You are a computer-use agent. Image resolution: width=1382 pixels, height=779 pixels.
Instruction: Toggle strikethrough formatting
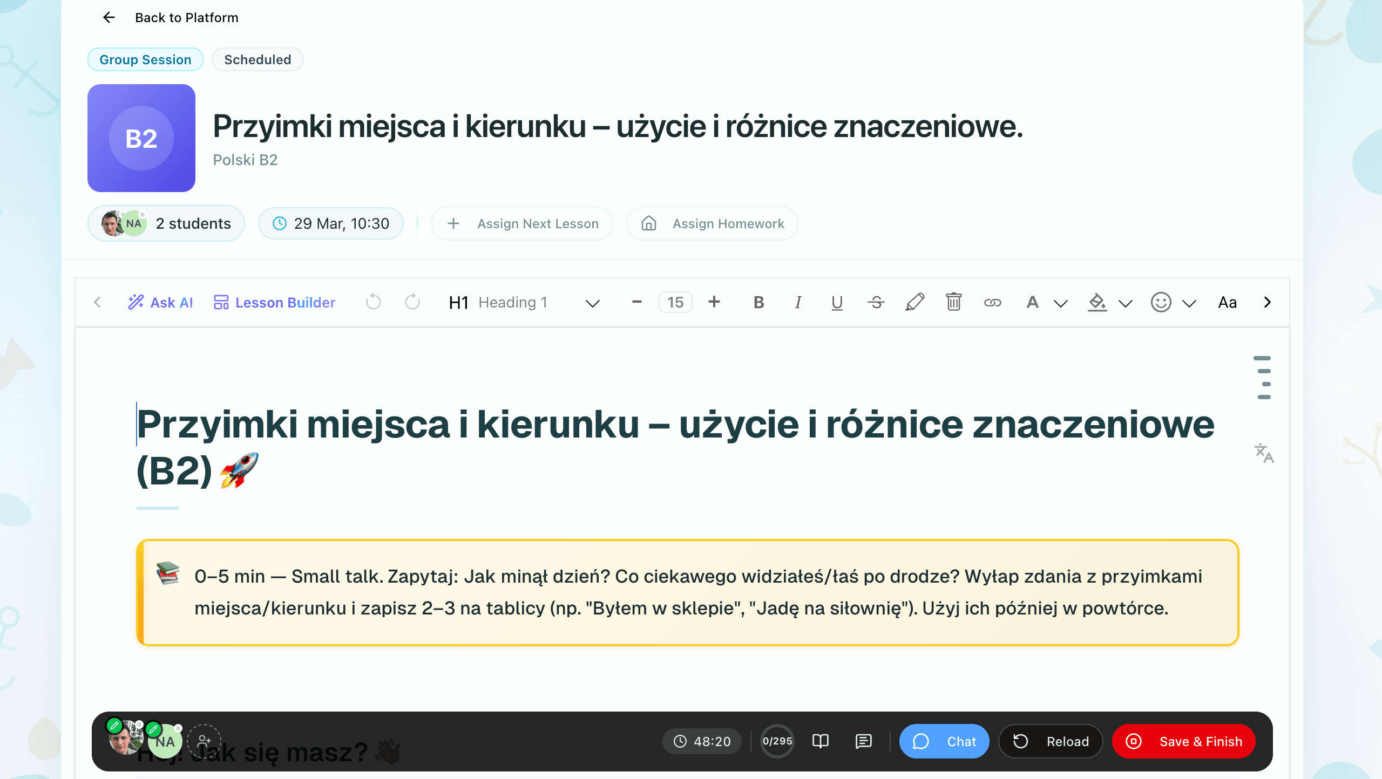point(875,302)
